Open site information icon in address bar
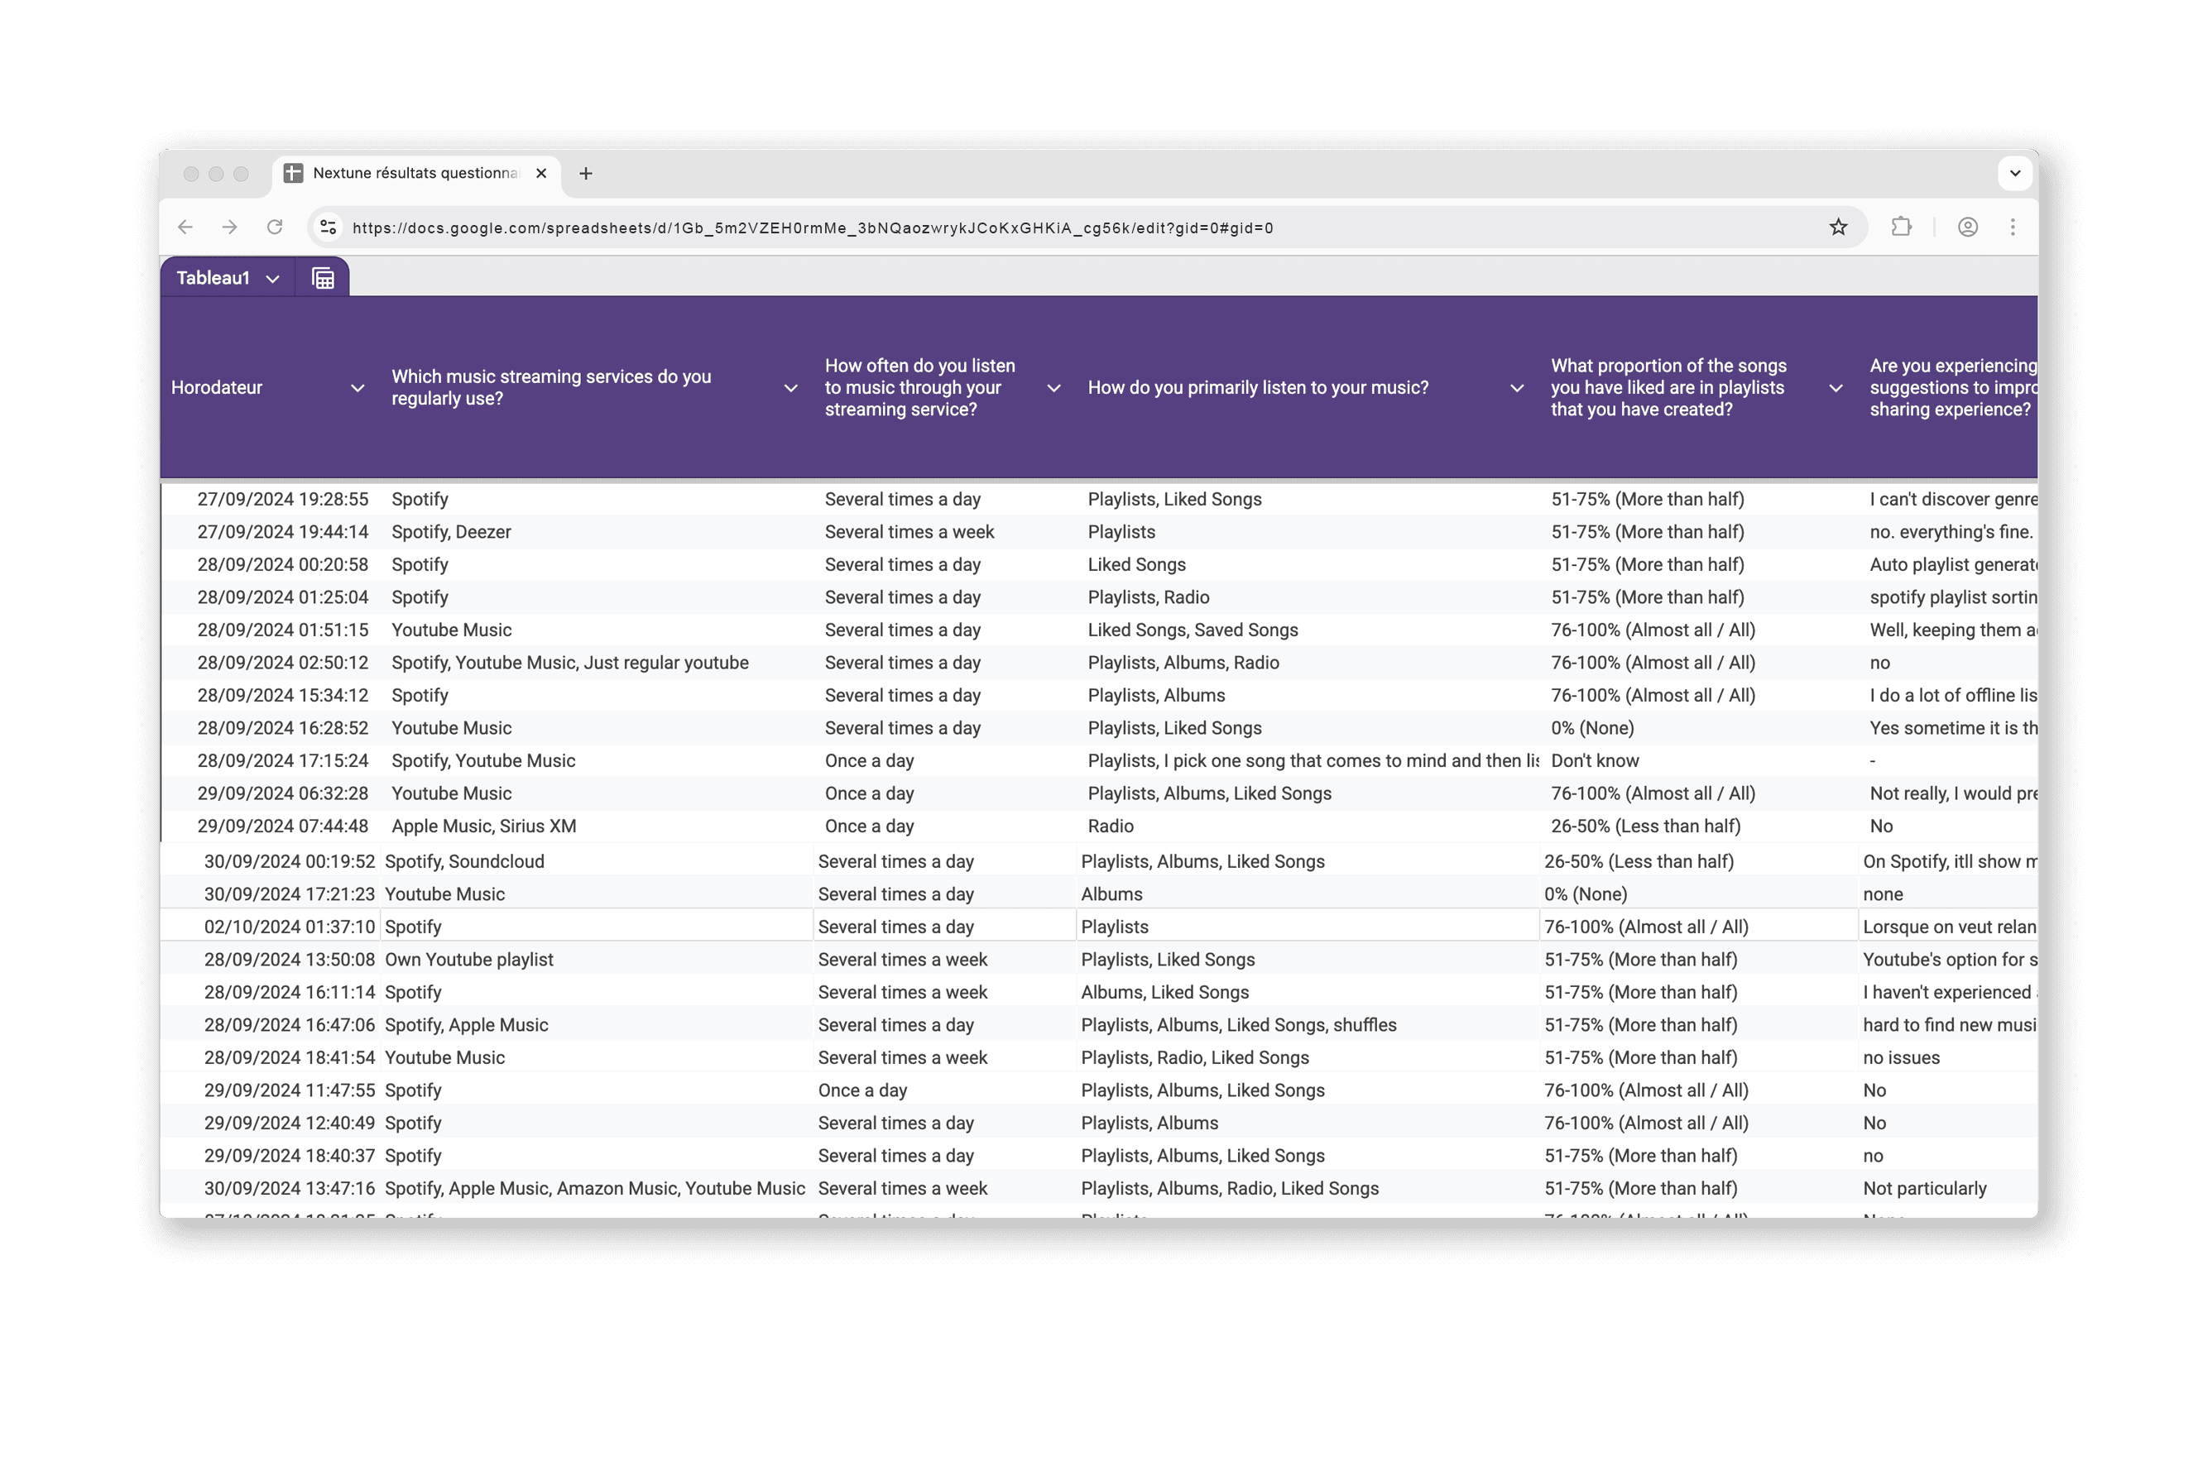2198x1471 pixels. click(x=329, y=227)
